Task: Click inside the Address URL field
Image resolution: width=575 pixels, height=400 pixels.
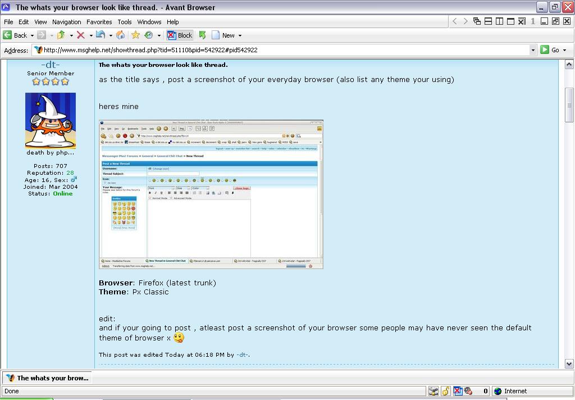Action: 285,50
